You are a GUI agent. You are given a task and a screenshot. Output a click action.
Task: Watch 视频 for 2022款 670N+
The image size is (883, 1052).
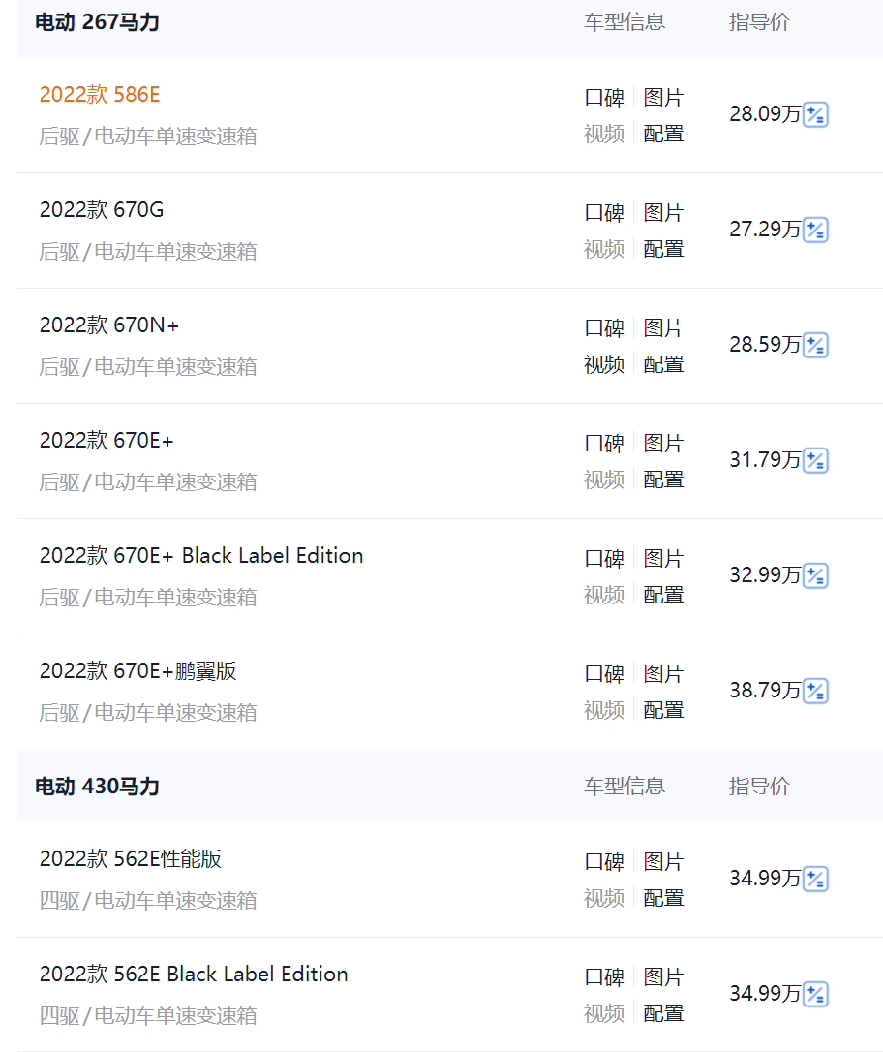pos(604,365)
